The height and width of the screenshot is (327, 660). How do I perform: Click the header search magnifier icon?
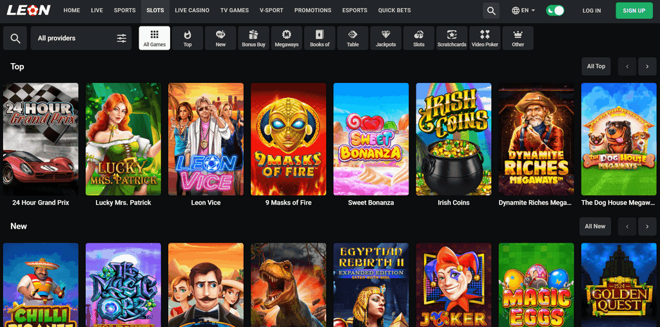pos(491,11)
